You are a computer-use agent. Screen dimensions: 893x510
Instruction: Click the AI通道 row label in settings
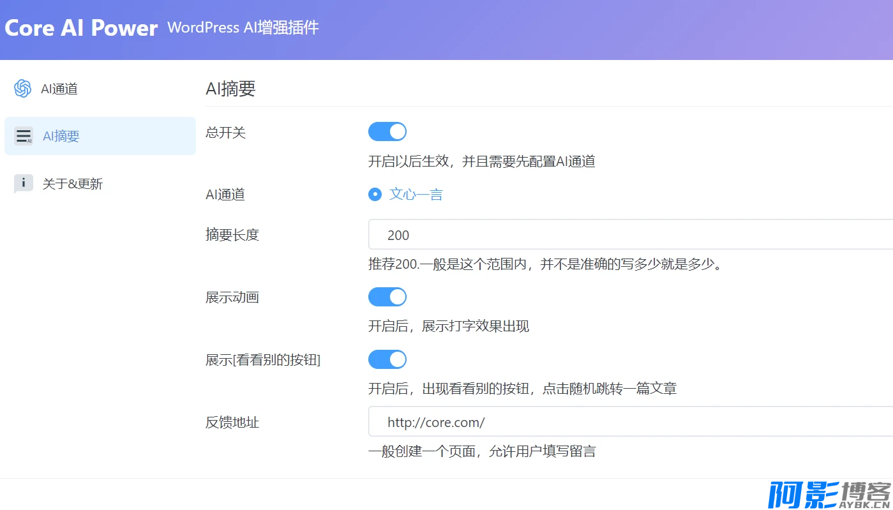tap(225, 195)
